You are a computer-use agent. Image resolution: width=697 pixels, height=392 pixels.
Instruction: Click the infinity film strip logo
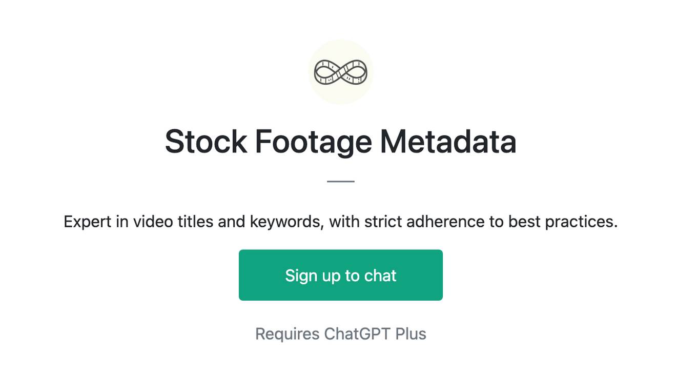pos(341,72)
